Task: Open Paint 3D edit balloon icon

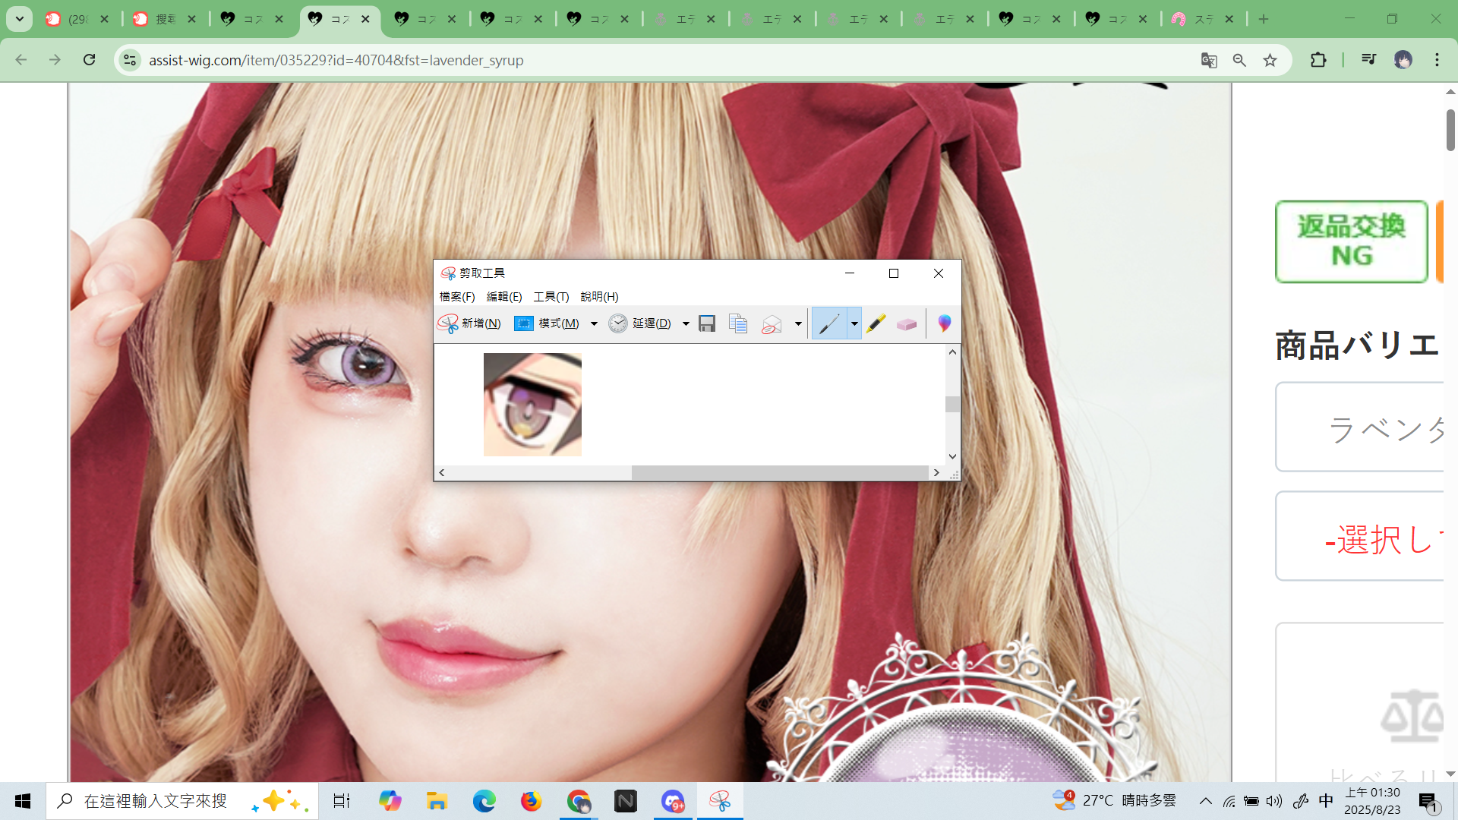Action: pos(944,323)
